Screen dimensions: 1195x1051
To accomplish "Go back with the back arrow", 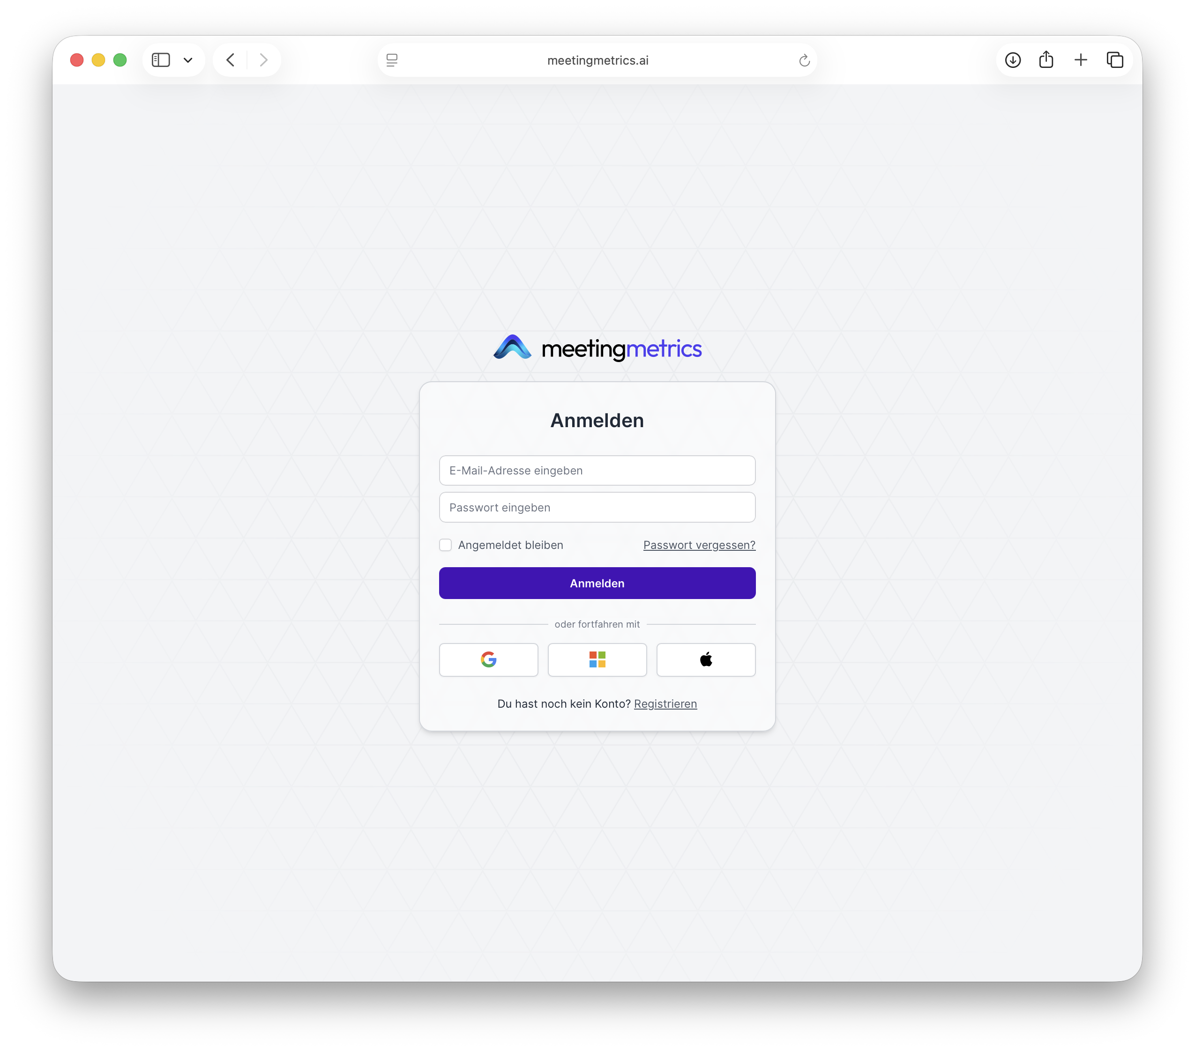I will [231, 60].
